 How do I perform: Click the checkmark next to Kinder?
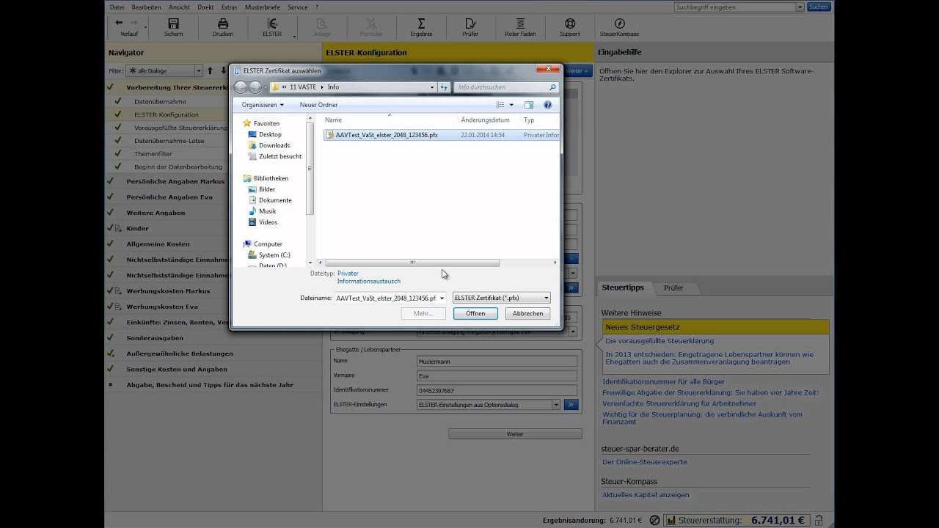point(110,228)
